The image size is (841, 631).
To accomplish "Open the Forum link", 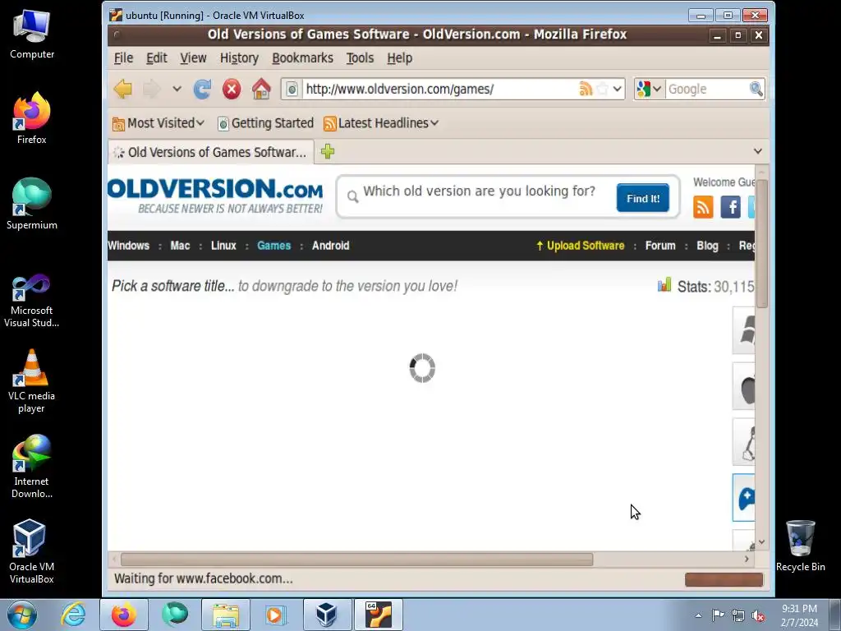I will [660, 246].
